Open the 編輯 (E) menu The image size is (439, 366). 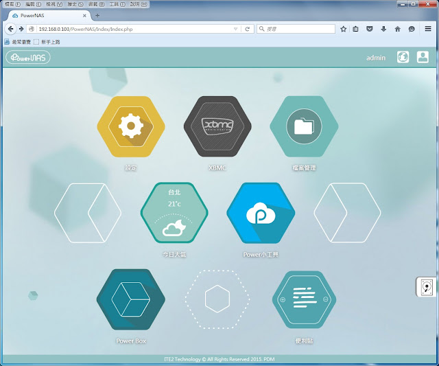(33, 4)
